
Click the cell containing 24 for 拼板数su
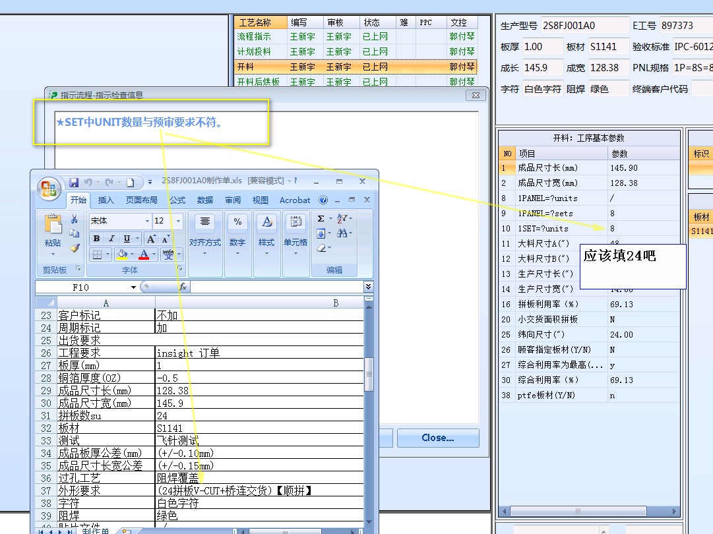pyautogui.click(x=259, y=415)
